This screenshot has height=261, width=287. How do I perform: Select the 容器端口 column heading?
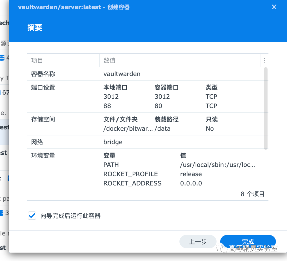166,87
